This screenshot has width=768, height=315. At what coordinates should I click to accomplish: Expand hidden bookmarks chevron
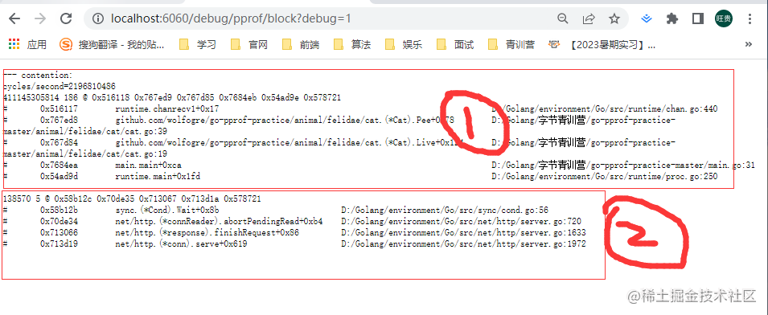click(x=748, y=44)
